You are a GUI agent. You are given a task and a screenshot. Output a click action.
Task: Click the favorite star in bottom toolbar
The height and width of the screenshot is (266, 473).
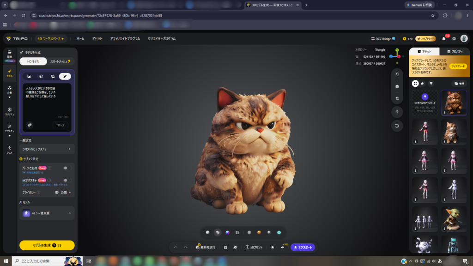point(273,248)
